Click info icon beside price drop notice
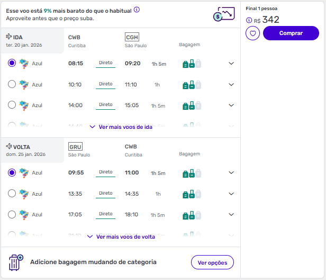Image resolution: width=326 pixels, height=280 pixels. coord(137,10)
